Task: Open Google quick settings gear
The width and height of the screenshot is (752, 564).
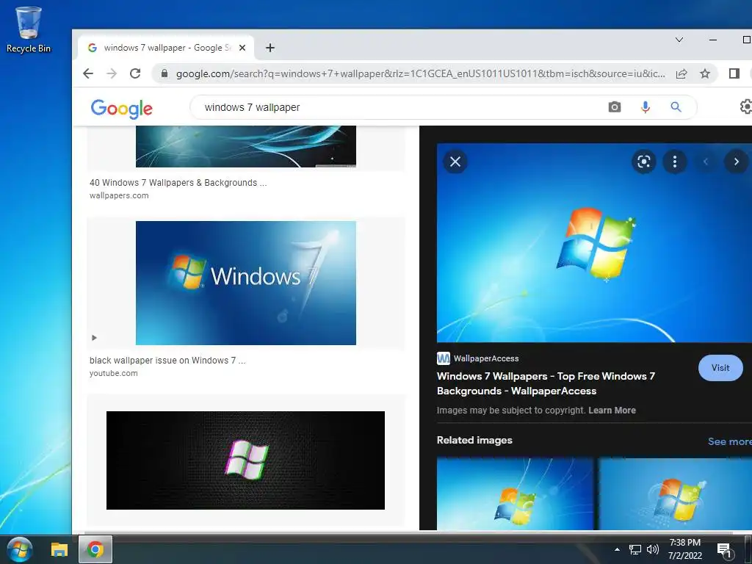Action: [746, 106]
